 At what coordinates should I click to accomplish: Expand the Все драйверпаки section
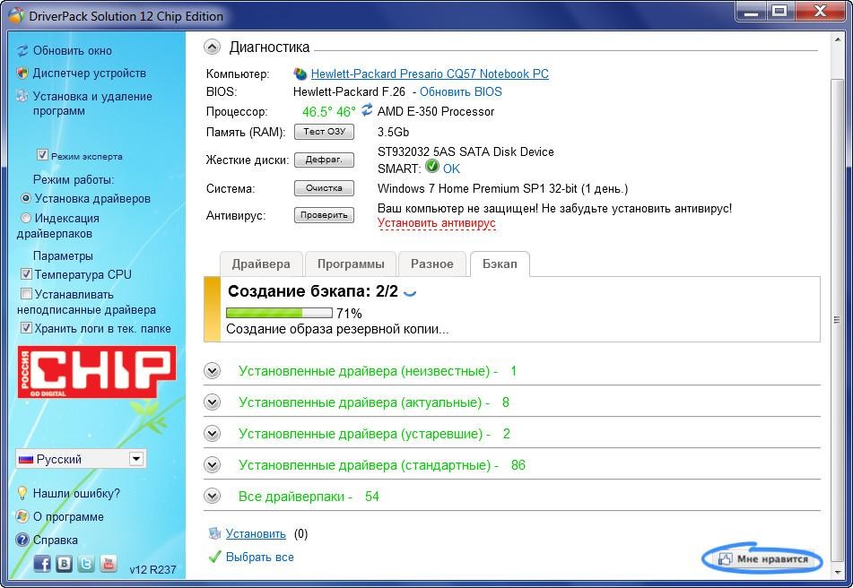click(x=213, y=497)
